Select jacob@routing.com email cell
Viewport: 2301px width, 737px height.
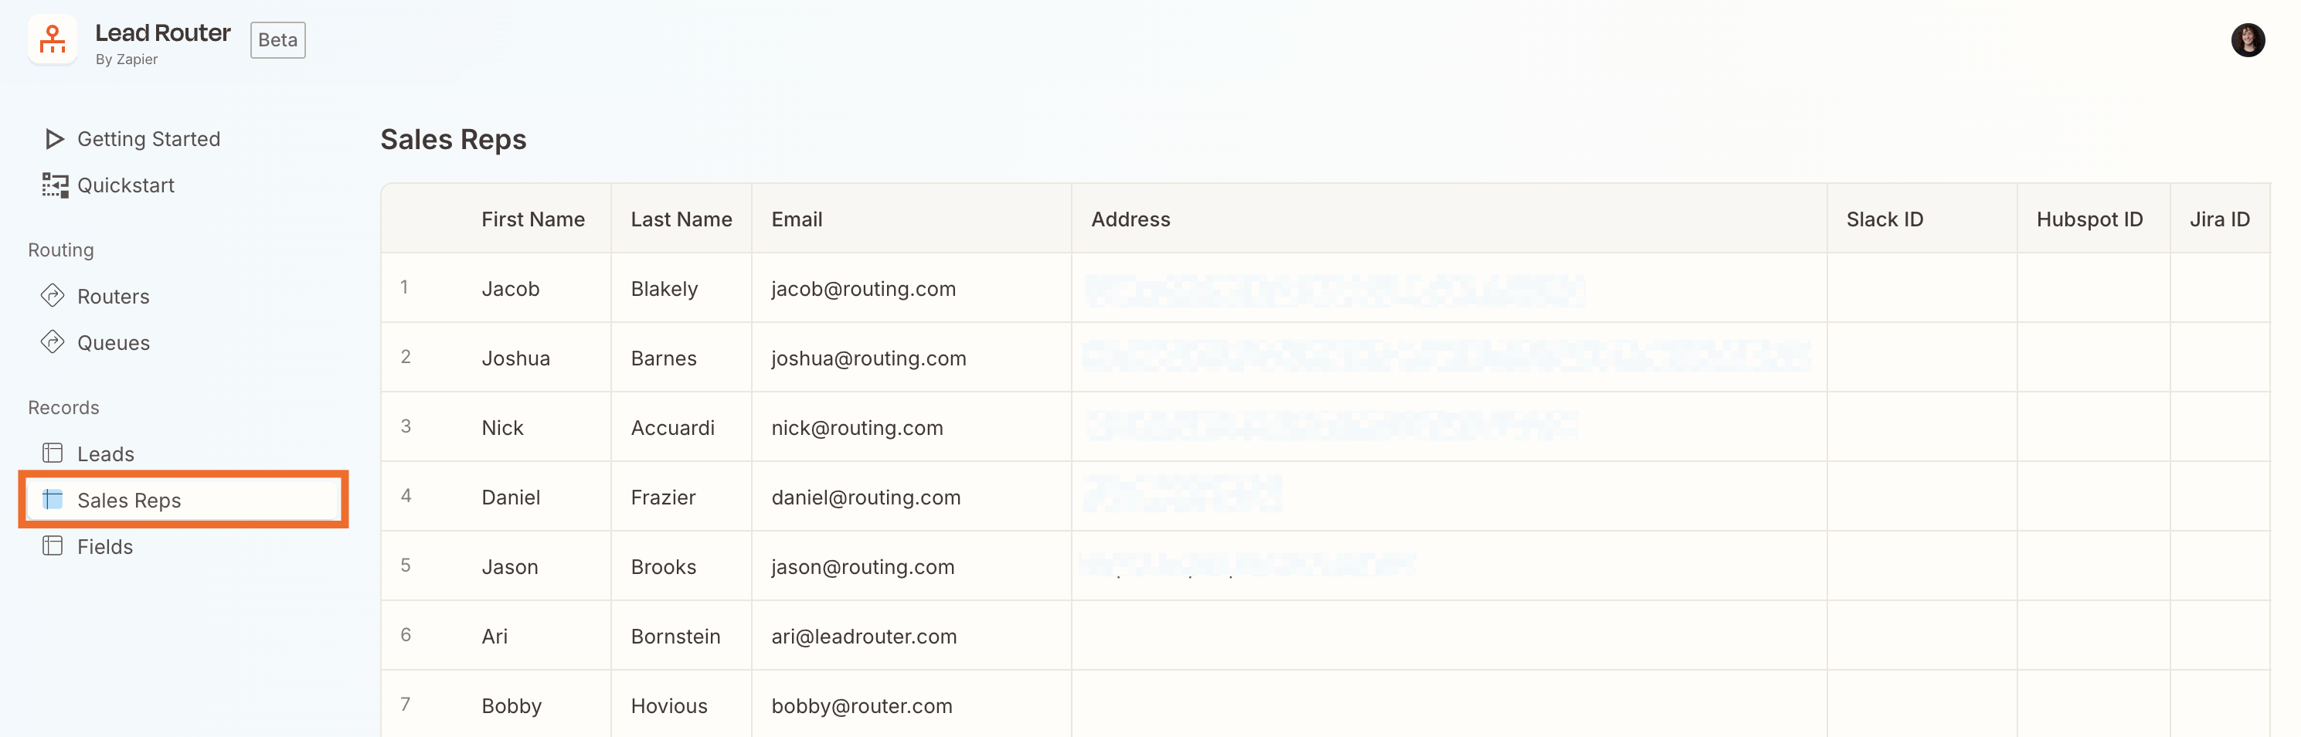(x=863, y=287)
